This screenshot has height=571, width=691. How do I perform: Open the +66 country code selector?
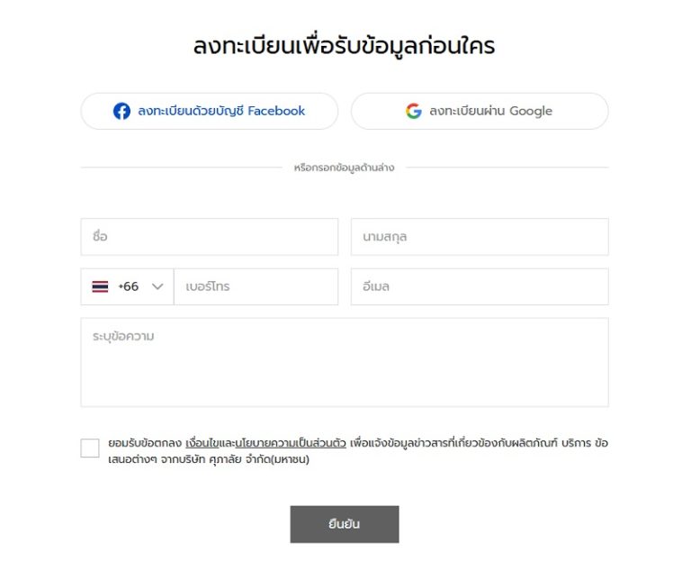tap(128, 286)
